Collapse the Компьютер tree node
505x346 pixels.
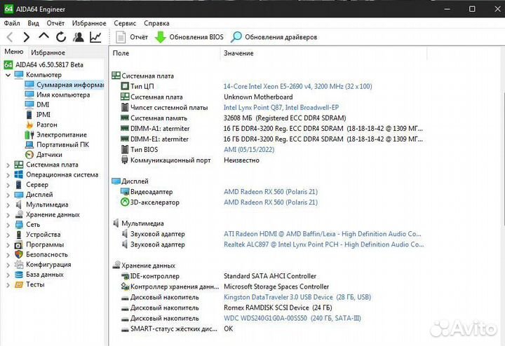pyautogui.click(x=7, y=75)
